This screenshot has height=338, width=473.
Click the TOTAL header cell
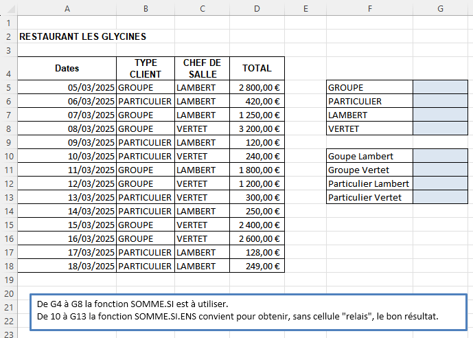pyautogui.click(x=256, y=69)
